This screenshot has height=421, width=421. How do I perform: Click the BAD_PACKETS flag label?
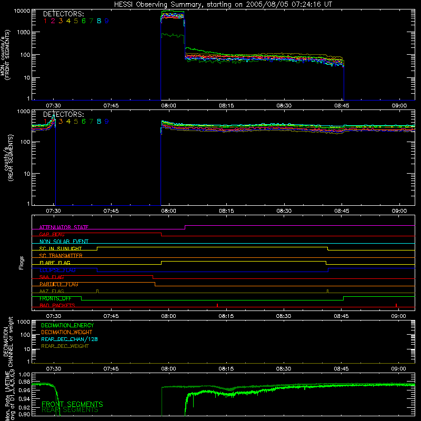pyautogui.click(x=57, y=305)
